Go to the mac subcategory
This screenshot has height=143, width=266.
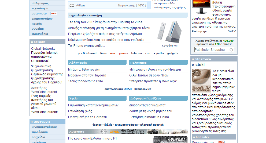pyautogui.click(x=113, y=53)
